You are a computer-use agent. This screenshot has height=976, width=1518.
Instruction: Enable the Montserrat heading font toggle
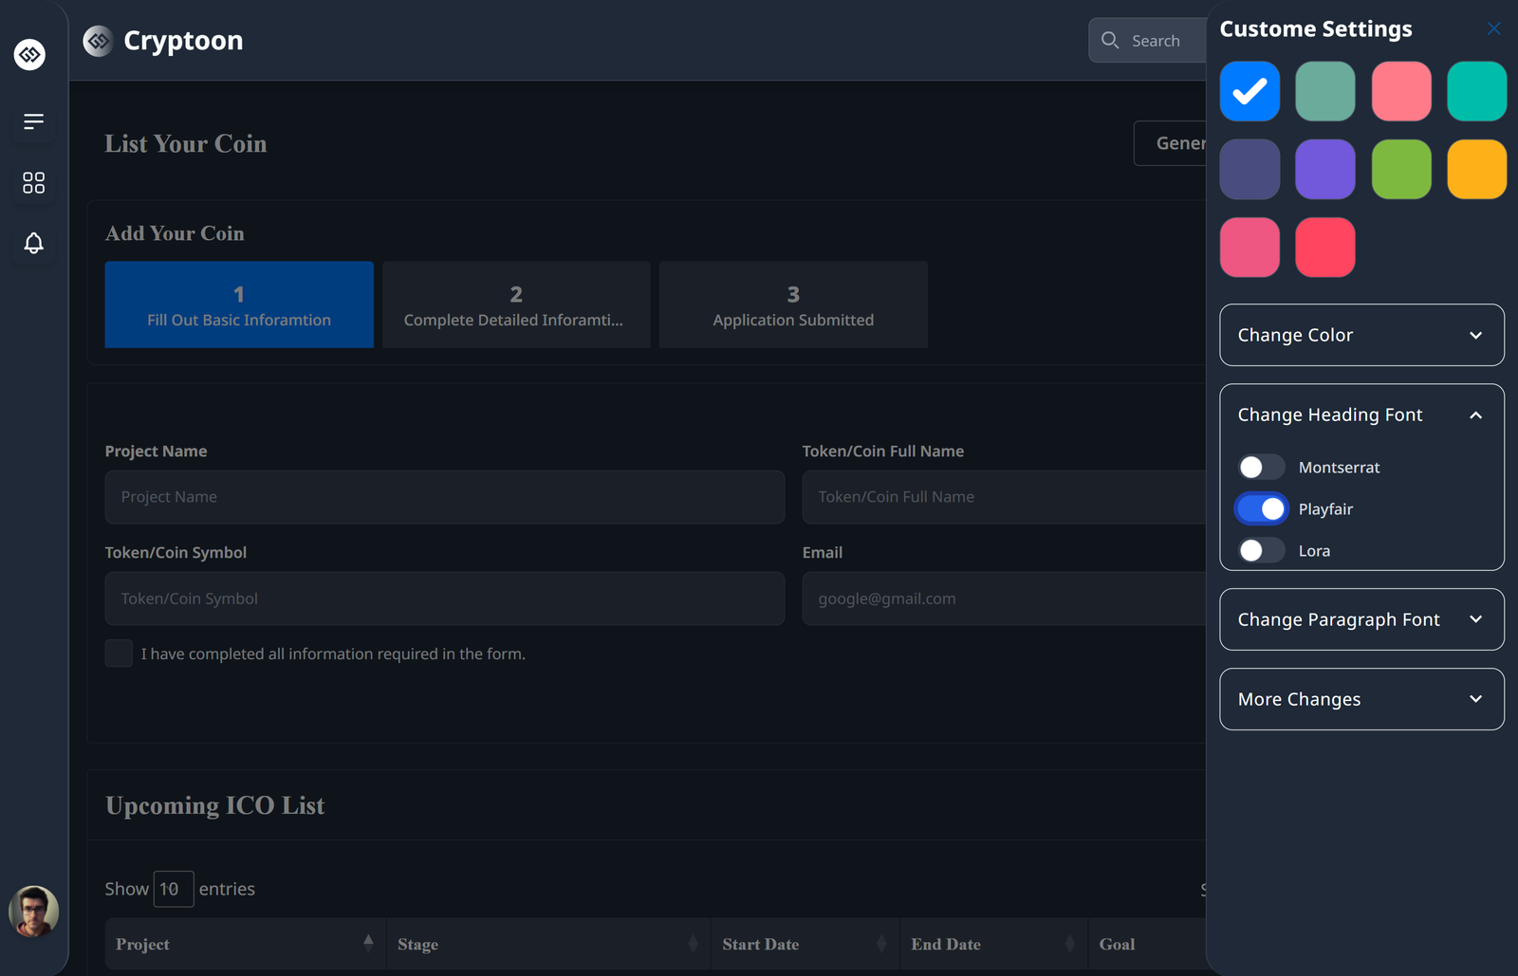click(x=1261, y=467)
